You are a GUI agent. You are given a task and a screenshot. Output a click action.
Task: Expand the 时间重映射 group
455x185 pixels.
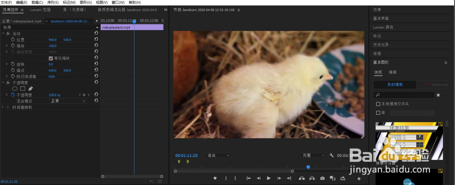click(3, 107)
